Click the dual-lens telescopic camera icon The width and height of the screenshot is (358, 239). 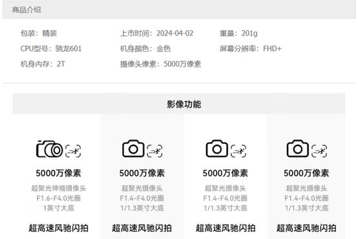49,149
